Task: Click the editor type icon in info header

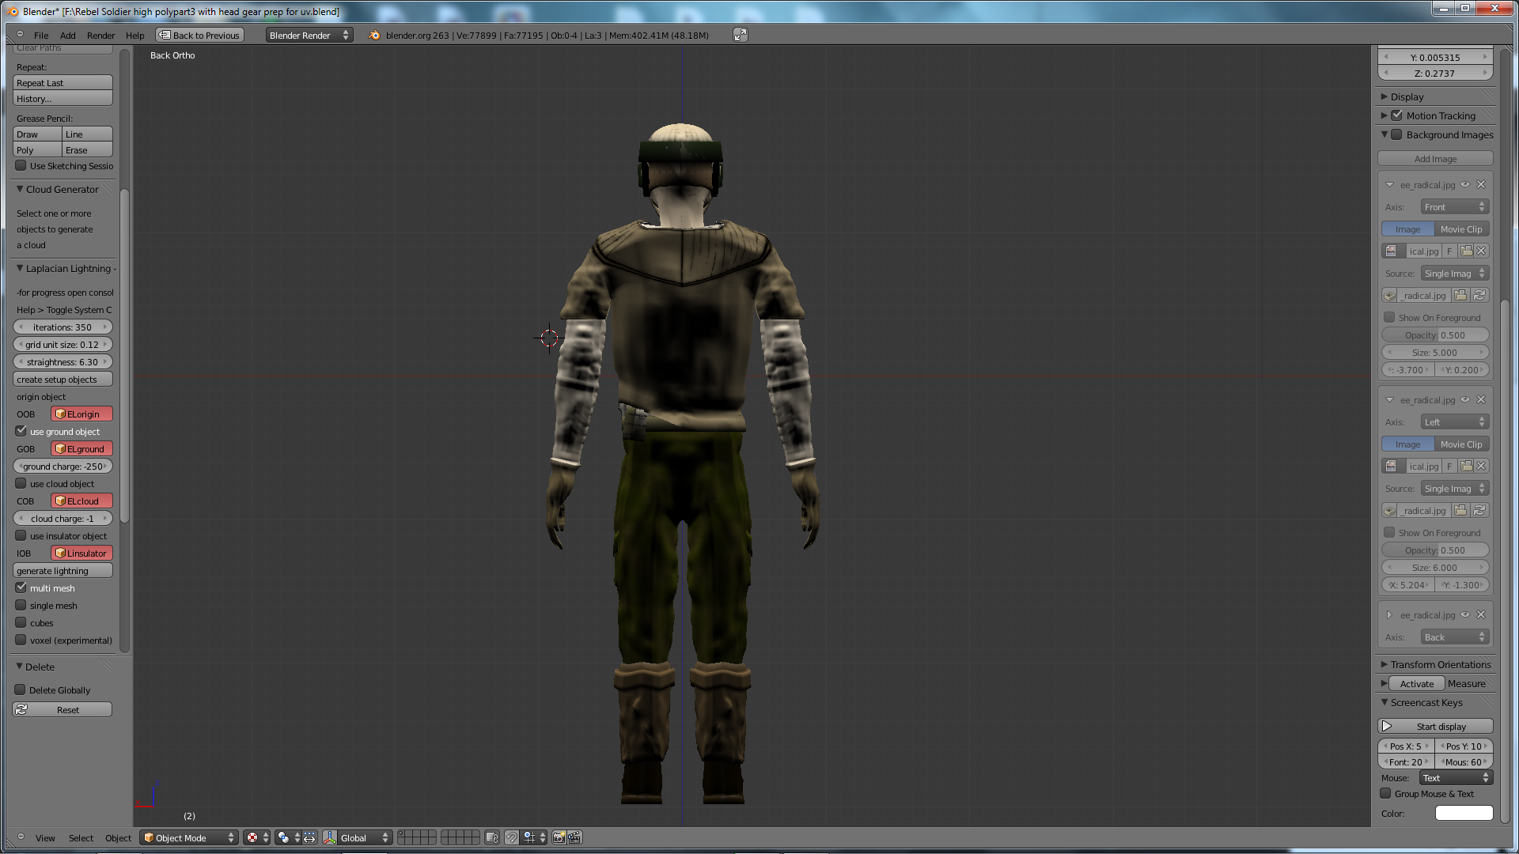Action: (x=20, y=35)
